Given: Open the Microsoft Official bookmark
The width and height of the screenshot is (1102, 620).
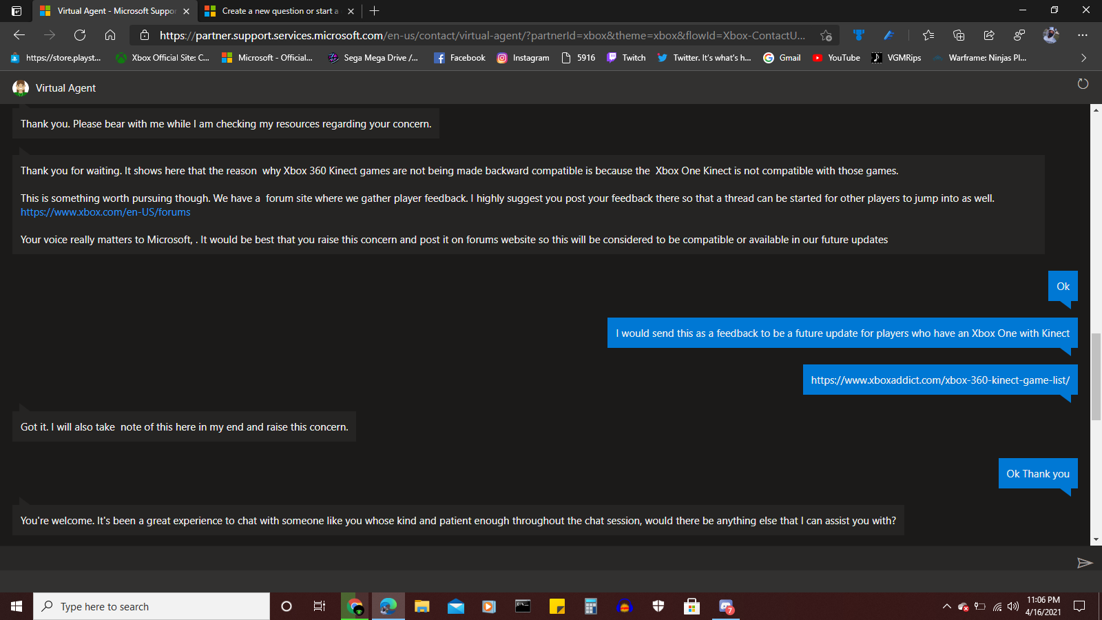Looking at the screenshot, I should click(x=267, y=58).
